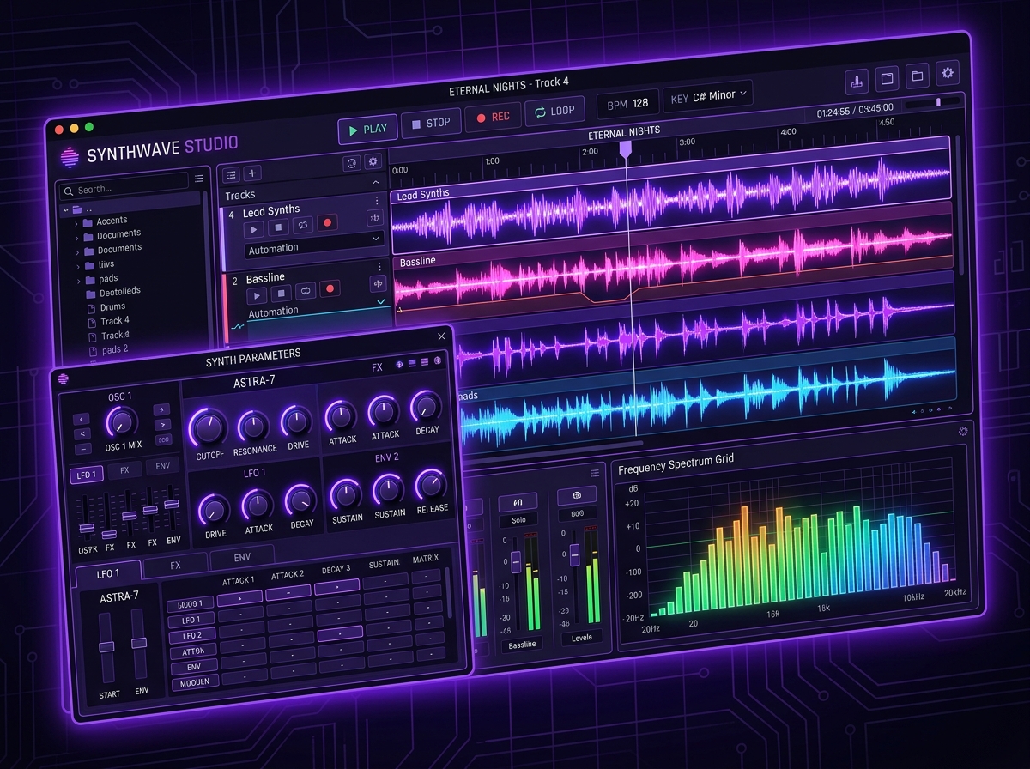This screenshot has width=1030, height=769.
Task: Click the STOP button in transport bar
Action: point(431,123)
